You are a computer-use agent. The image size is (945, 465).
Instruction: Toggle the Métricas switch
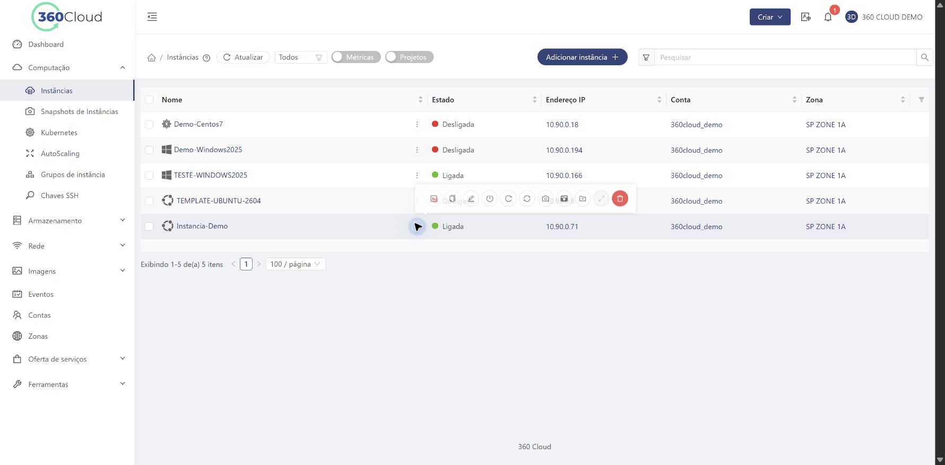356,57
